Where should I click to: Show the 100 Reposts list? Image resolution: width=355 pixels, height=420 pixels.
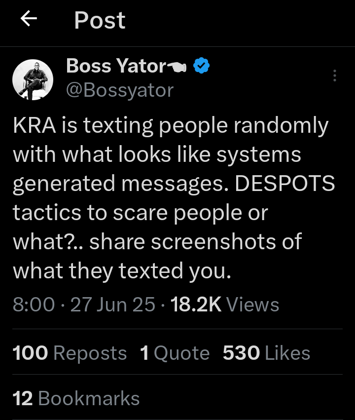[x=70, y=353]
